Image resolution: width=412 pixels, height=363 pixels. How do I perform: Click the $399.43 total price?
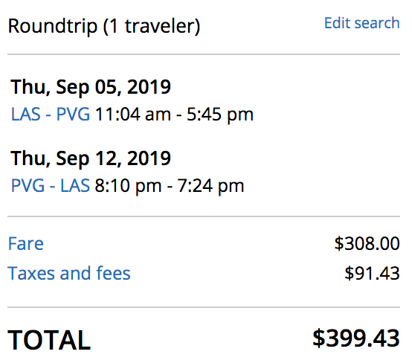pos(356,338)
